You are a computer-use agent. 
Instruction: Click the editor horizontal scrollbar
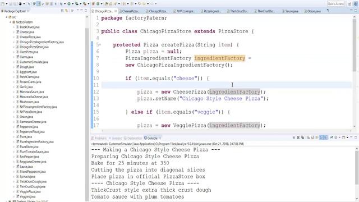click(227, 131)
